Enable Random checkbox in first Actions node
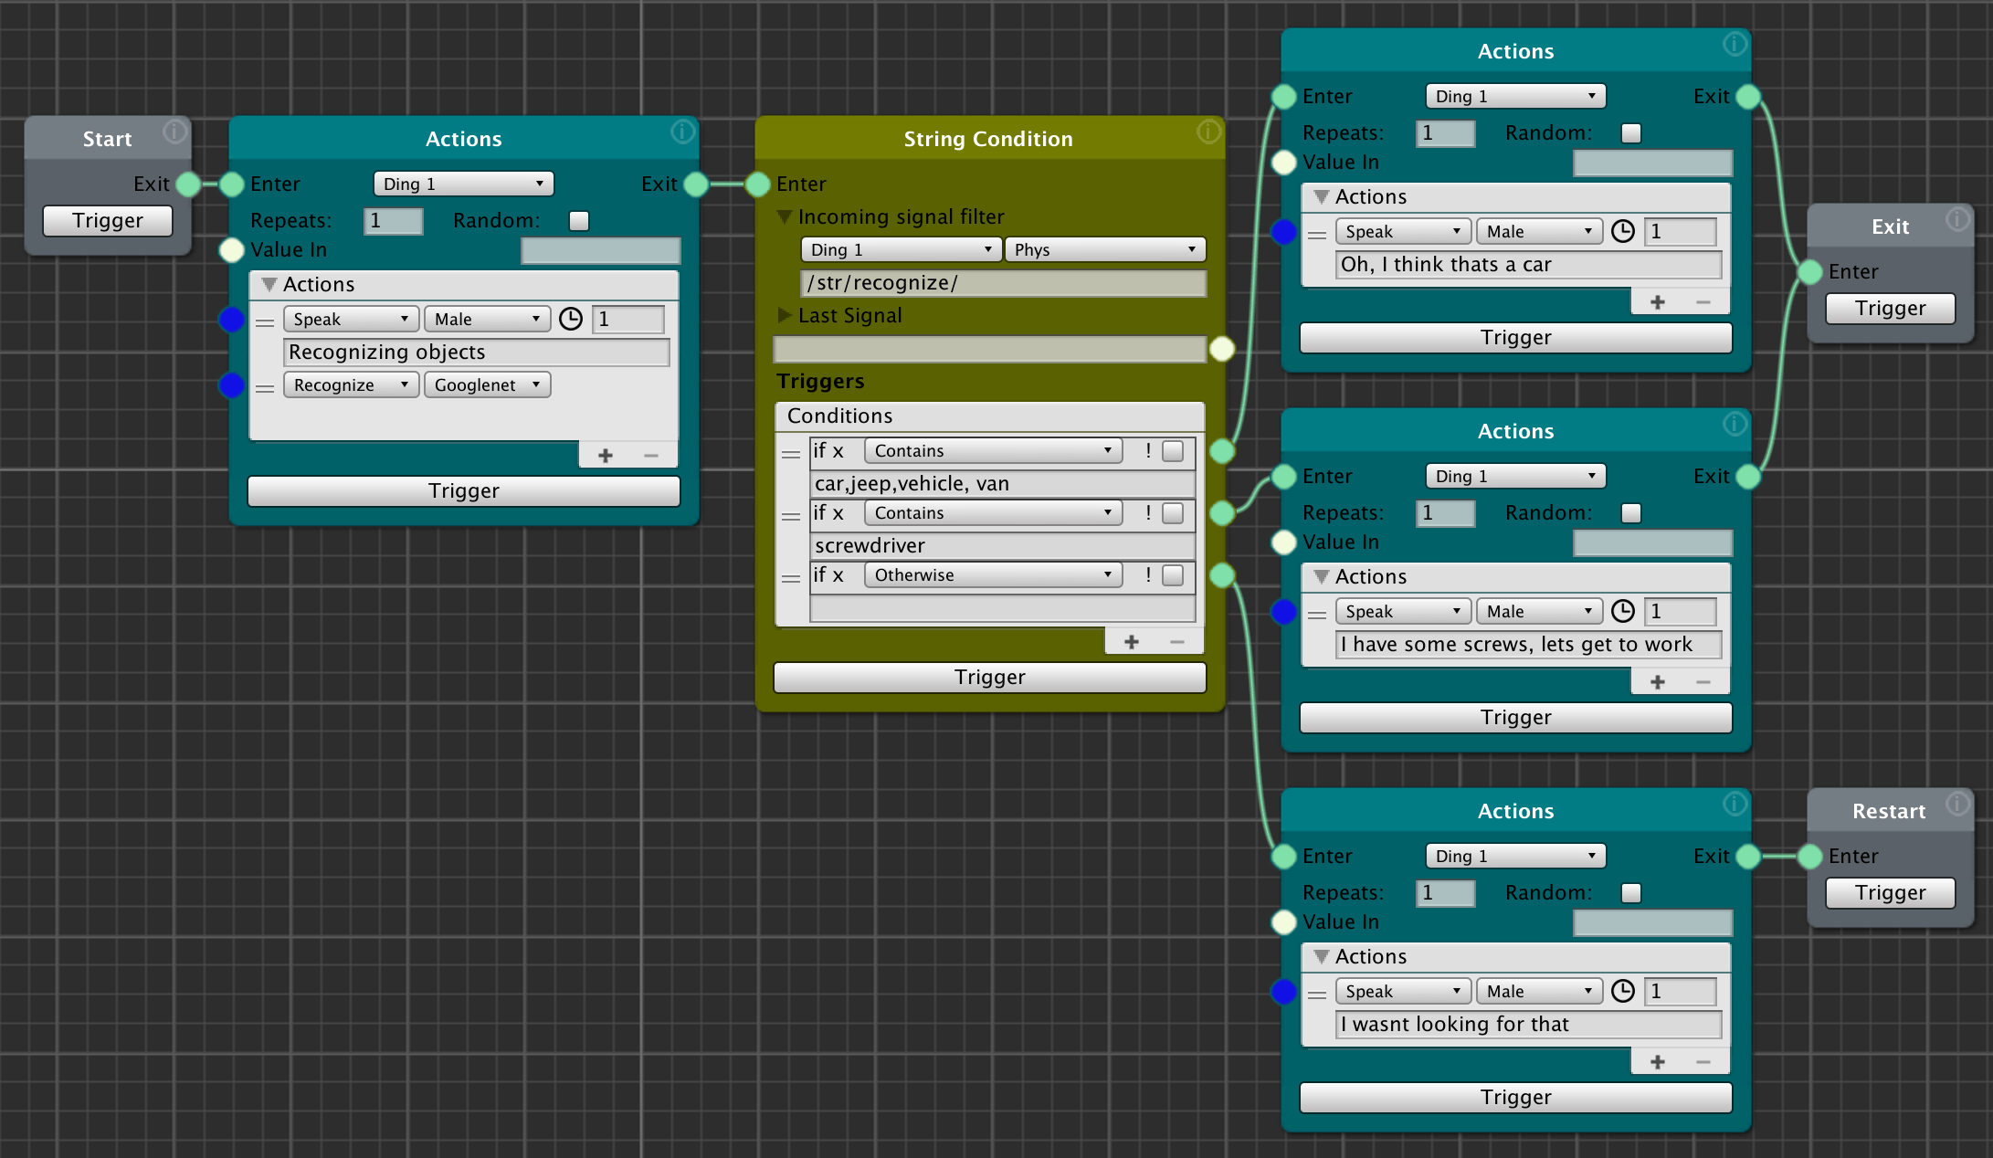The image size is (1993, 1158). coord(579,221)
